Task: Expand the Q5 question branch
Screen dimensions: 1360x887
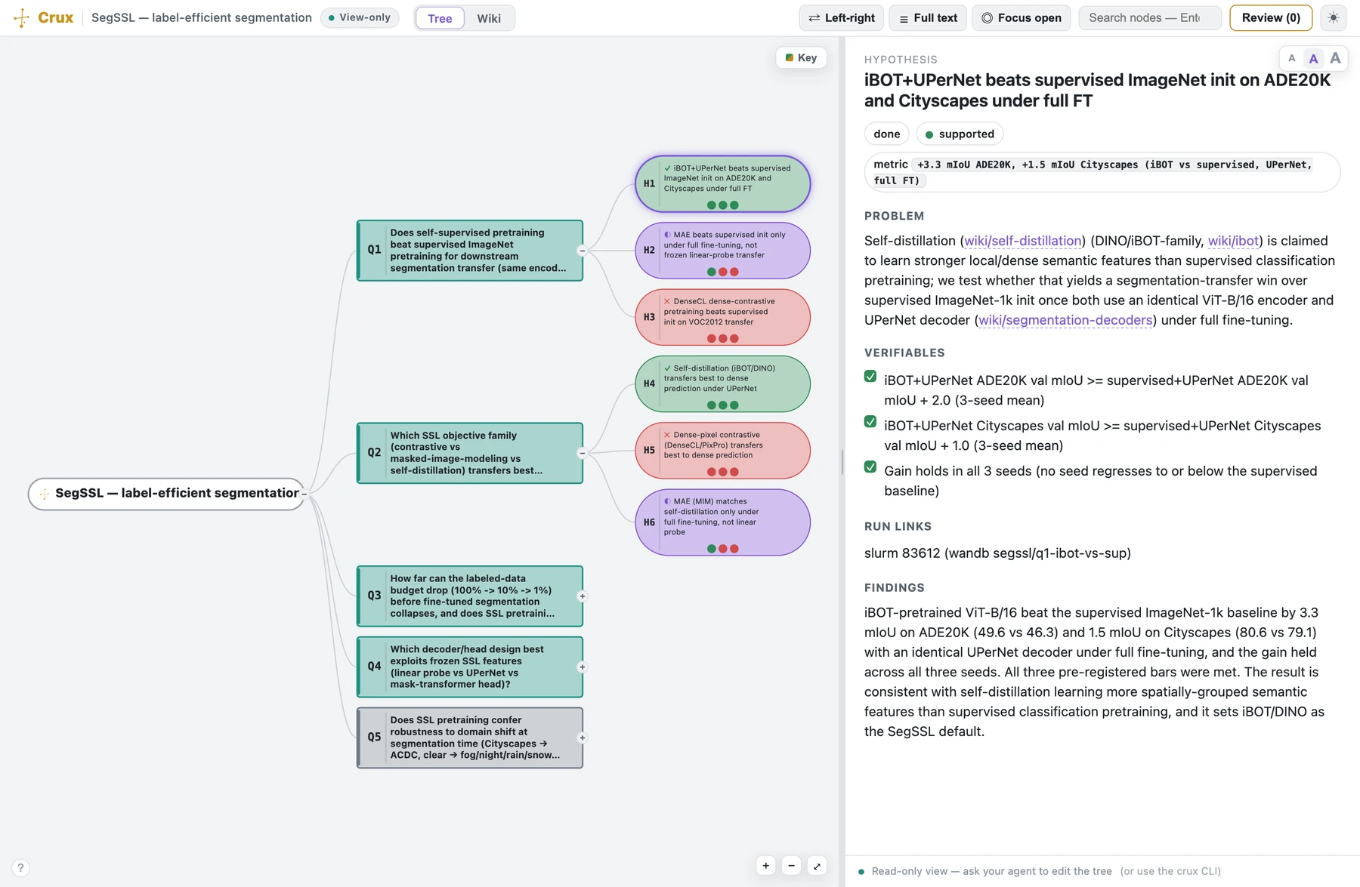Action: pyautogui.click(x=582, y=738)
